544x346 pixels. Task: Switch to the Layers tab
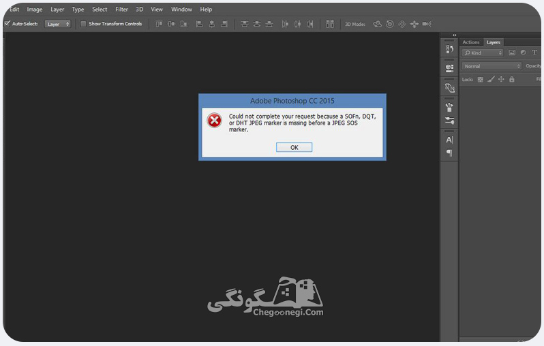tap(494, 42)
